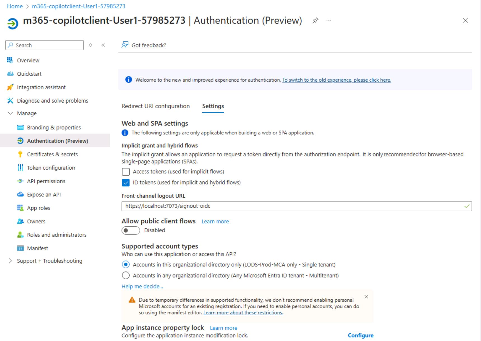Viewport: 481px width, 341px height.
Task: Click the Certificates & secrets key icon
Action: tap(20, 154)
